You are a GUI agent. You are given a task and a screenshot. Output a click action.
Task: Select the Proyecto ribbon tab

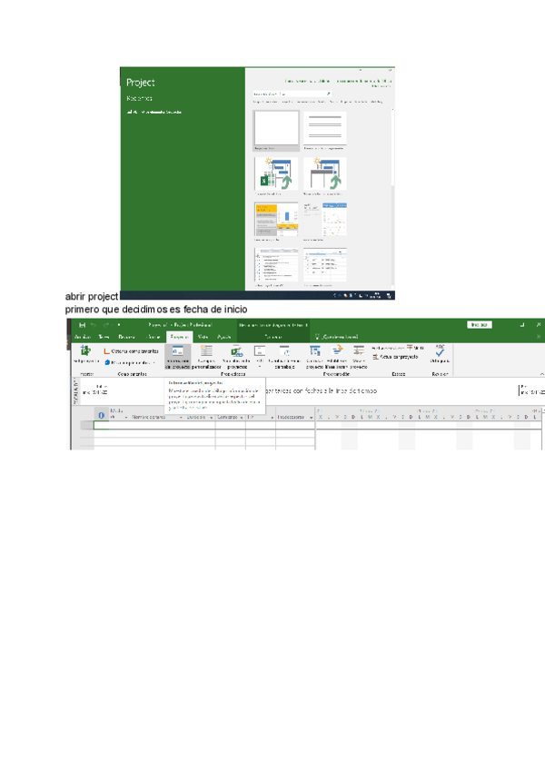click(x=177, y=336)
